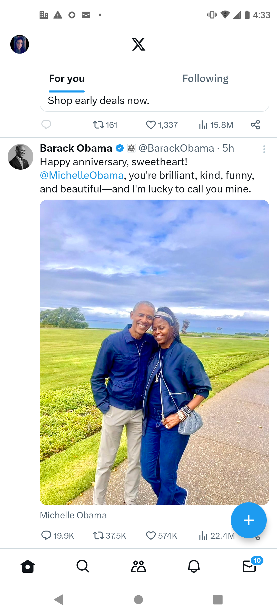Open Barack Obama's profile picture
Image resolution: width=277 pixels, height=615 pixels.
[21, 157]
